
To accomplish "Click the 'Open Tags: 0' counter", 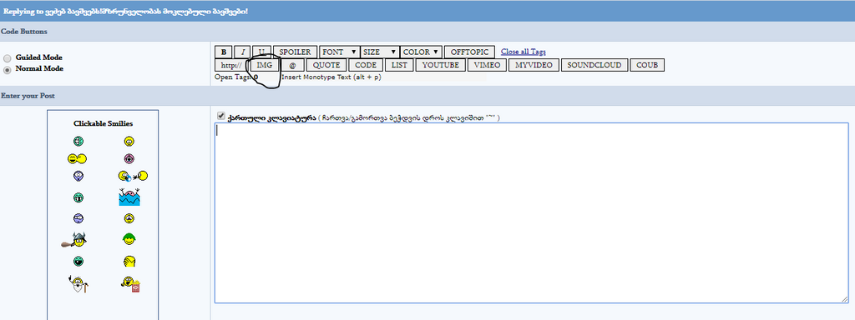I will (236, 77).
